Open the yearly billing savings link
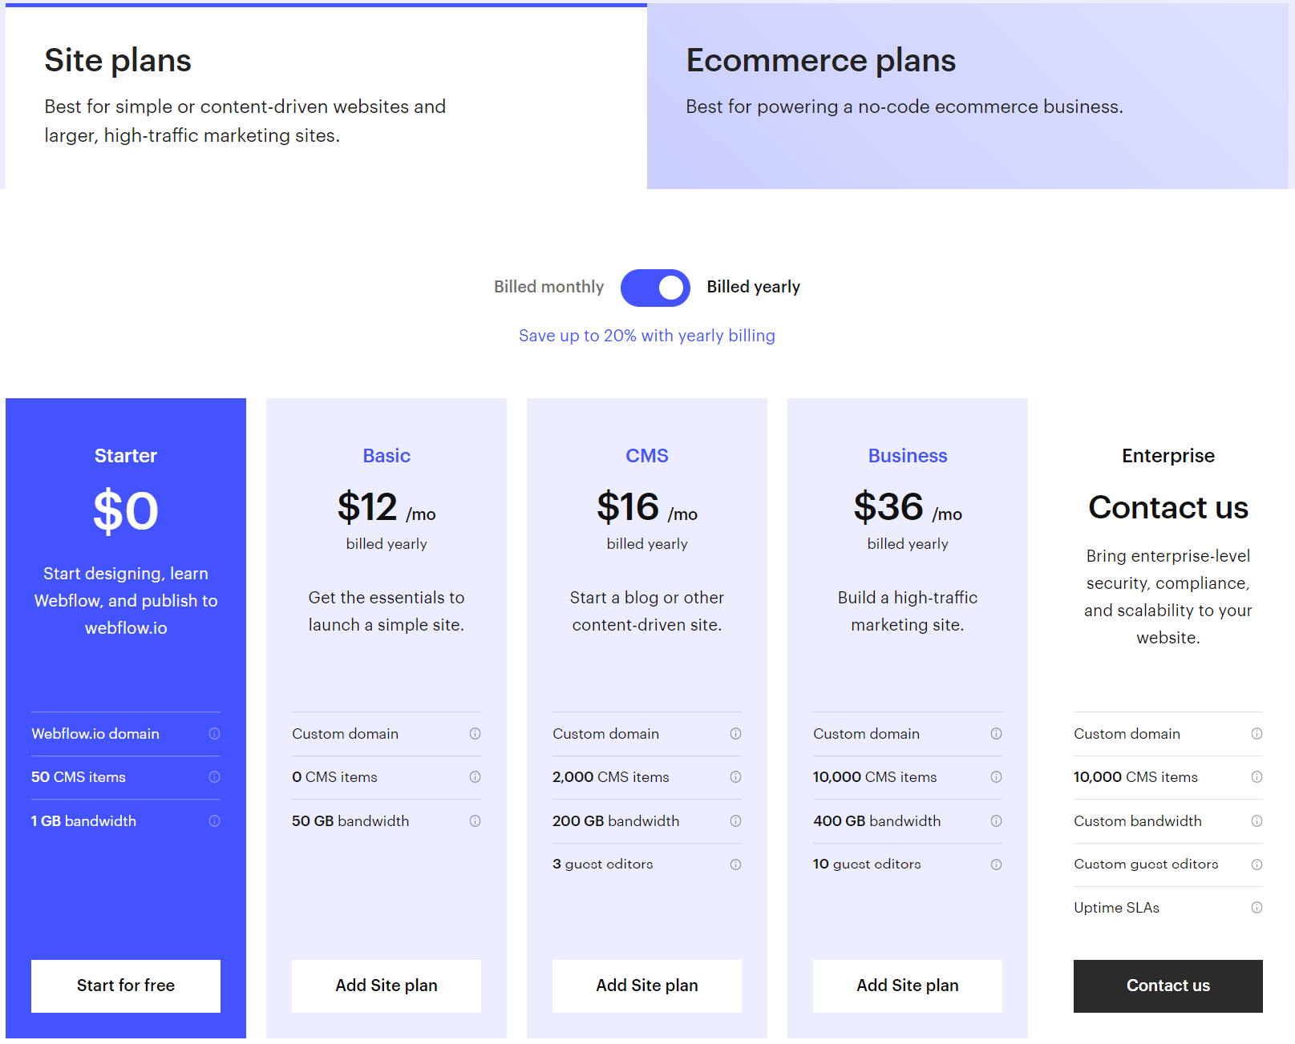Viewport: 1295px width, 1044px height. pyautogui.click(x=646, y=335)
